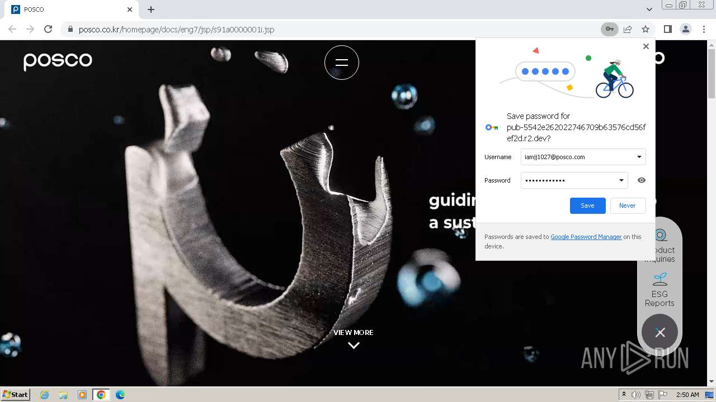Expand the Username dropdown arrow
716x402 pixels.
tap(639, 157)
